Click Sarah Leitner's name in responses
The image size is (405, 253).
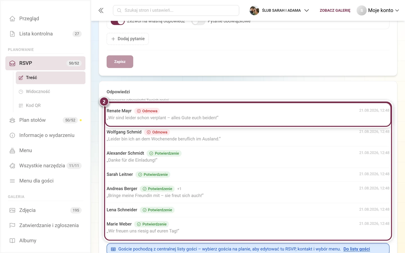(120, 174)
